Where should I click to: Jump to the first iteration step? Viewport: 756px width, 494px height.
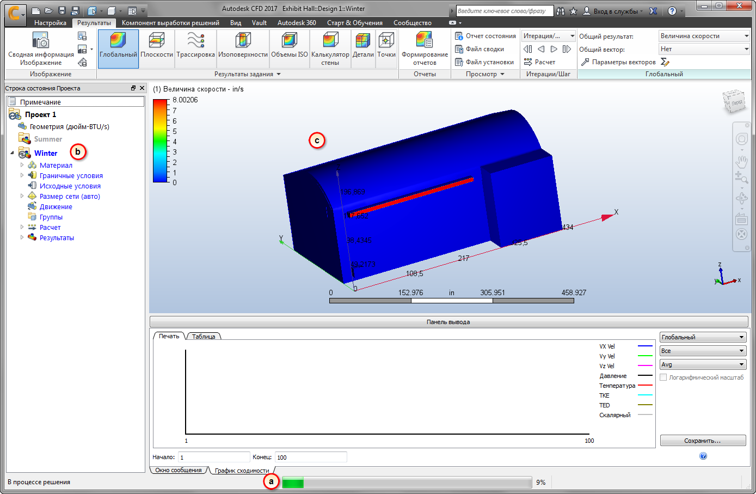[x=528, y=49]
